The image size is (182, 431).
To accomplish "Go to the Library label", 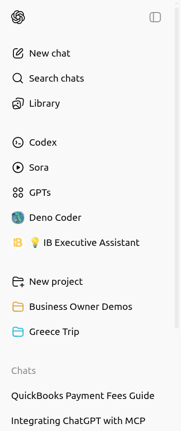I will pos(45,103).
